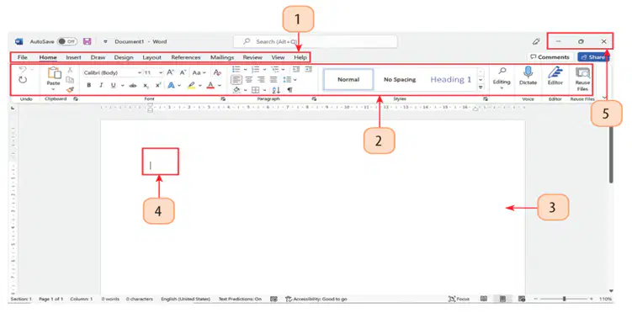Viewport: 632px width, 313px height.
Task: Decrease font size with smaller A icon
Action: coord(183,72)
